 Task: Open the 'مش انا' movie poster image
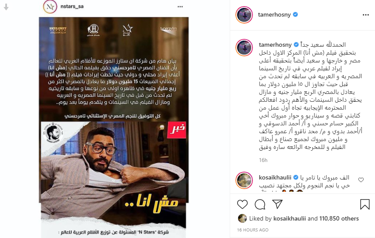(114, 127)
